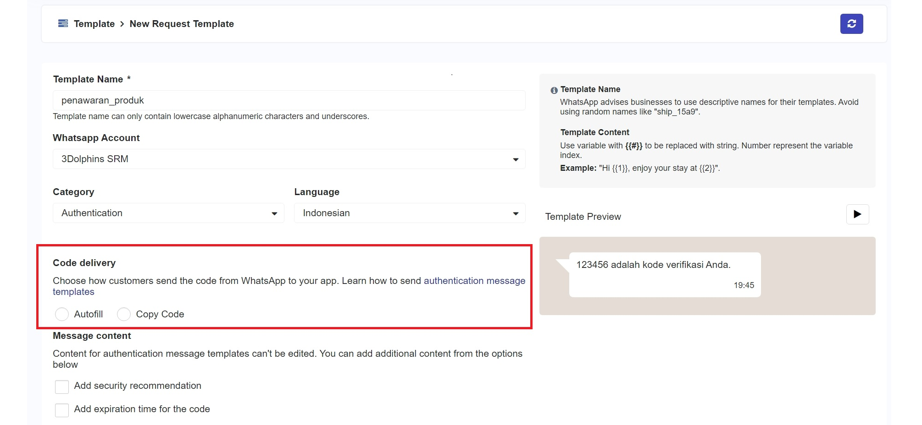Viewport: 922px width, 425px height.
Task: Open the Language dropdown showing Indonesian
Action: point(409,213)
